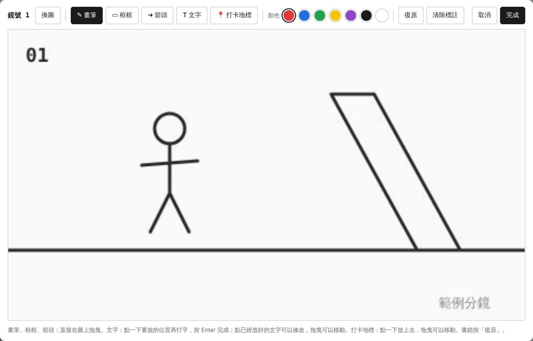Pick the green color swatch
533x341 pixels.
pyautogui.click(x=320, y=15)
